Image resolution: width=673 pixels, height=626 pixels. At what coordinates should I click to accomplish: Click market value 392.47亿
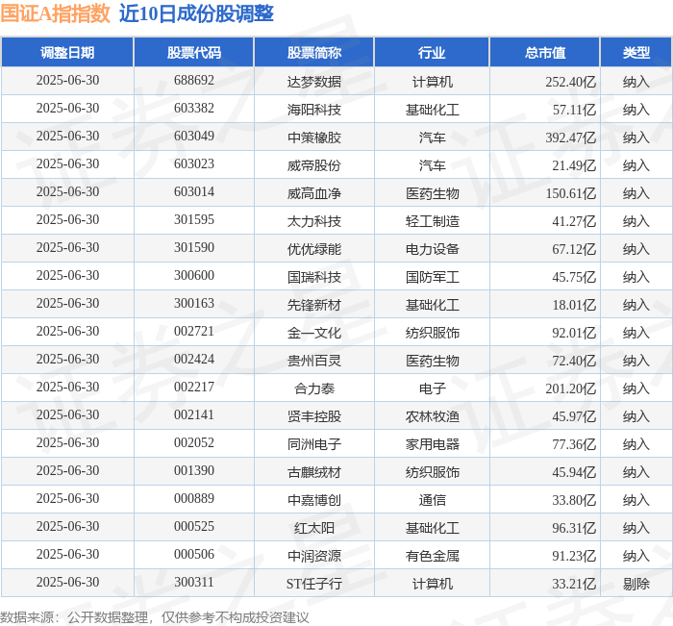point(571,138)
